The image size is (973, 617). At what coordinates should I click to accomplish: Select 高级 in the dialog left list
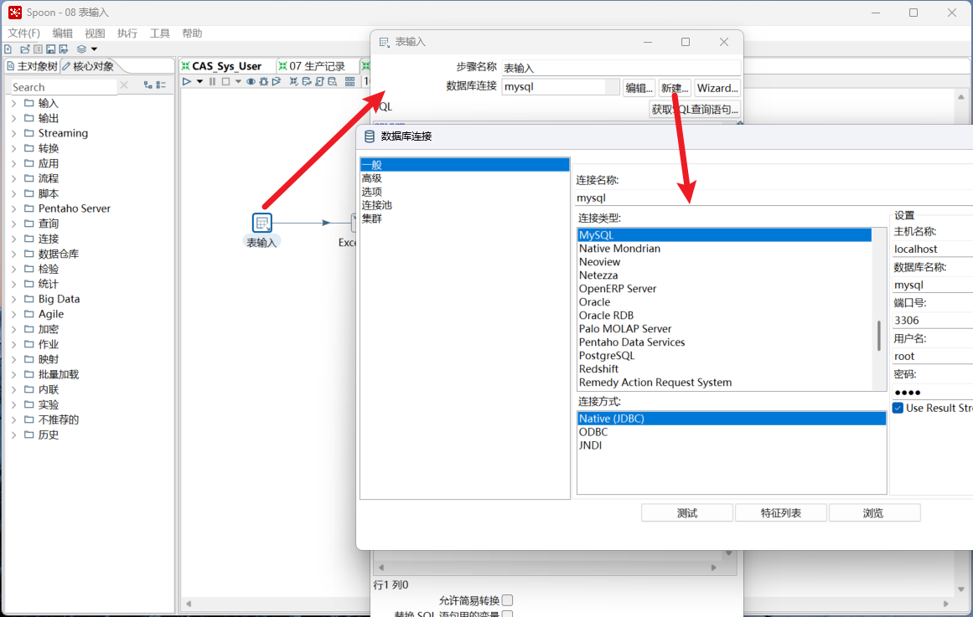[x=465, y=178]
